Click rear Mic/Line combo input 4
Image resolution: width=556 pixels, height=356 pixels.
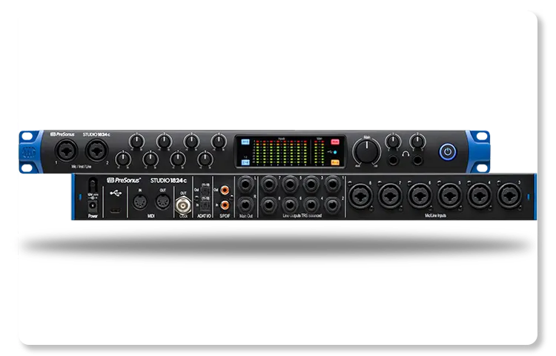480,195
